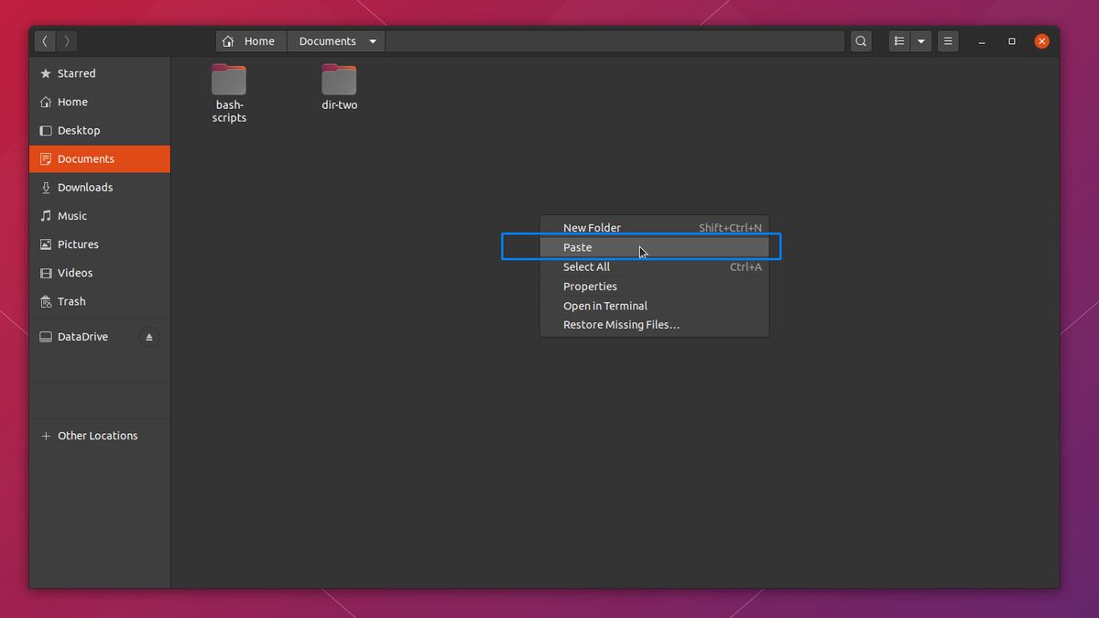The height and width of the screenshot is (618, 1099).
Task: Open Trash from the sidebar
Action: coord(71,301)
